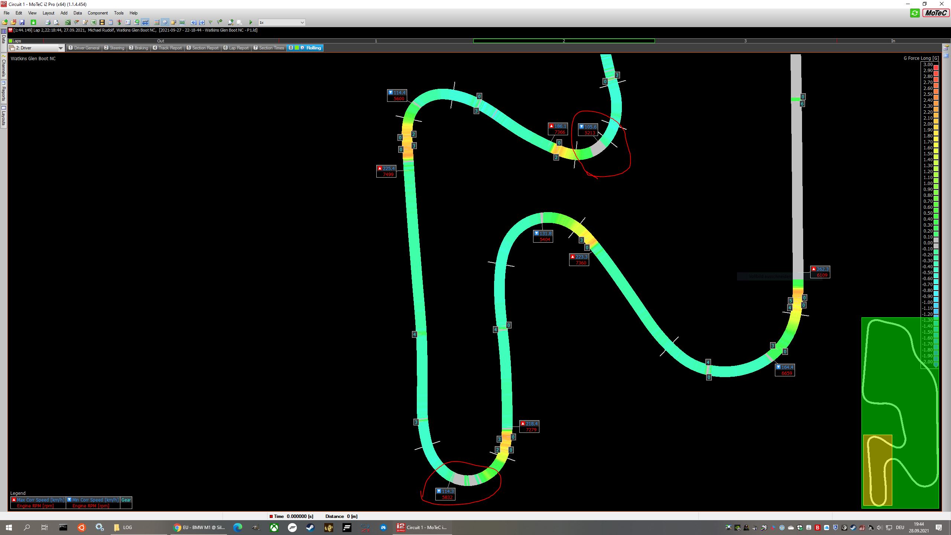Click the colored grid toolbar icon
The image size is (951, 535).
(156, 22)
